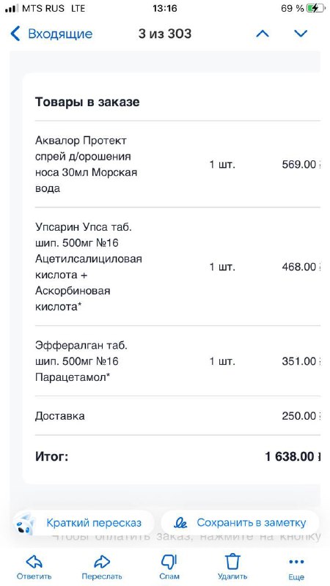The width and height of the screenshot is (330, 586).
Task: Tap the Входящие label text
Action: 60,34
